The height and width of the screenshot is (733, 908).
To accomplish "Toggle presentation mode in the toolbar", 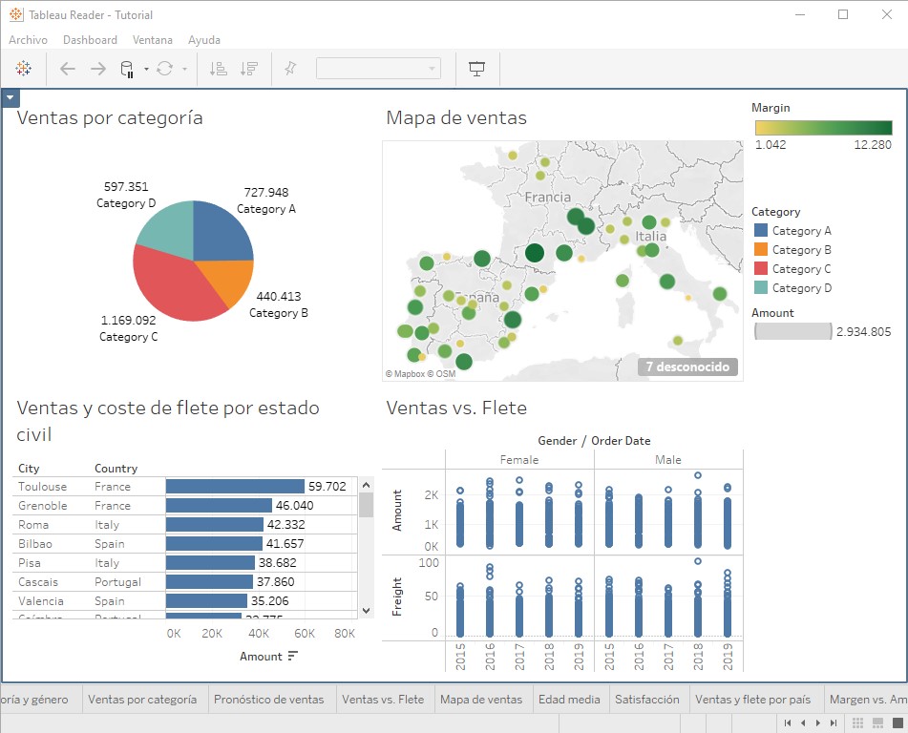I will point(477,69).
